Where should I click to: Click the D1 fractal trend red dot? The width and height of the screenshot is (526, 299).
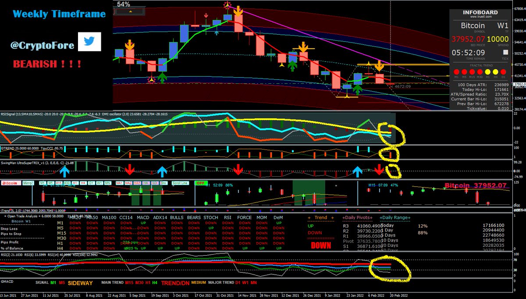tap(503, 72)
